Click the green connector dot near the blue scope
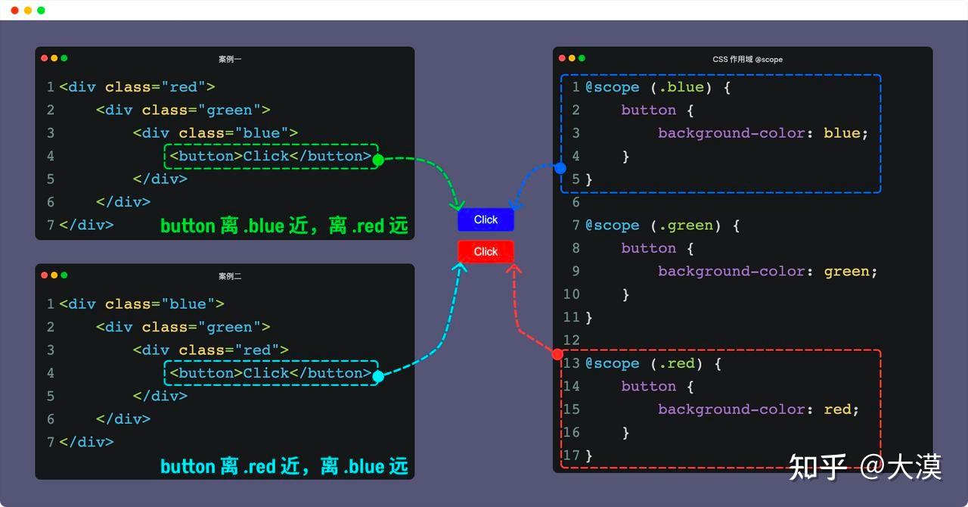Viewport: 968px width, 507px height. coord(377,159)
